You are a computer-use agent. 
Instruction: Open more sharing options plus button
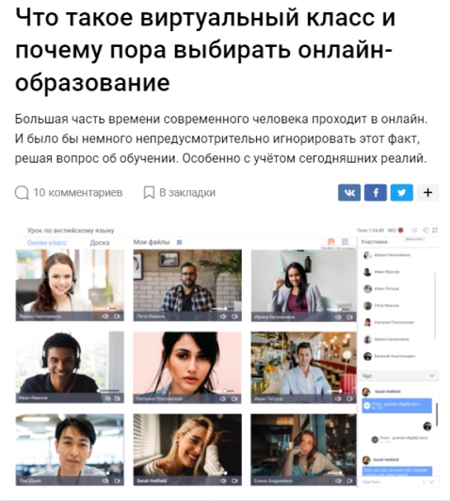point(428,192)
